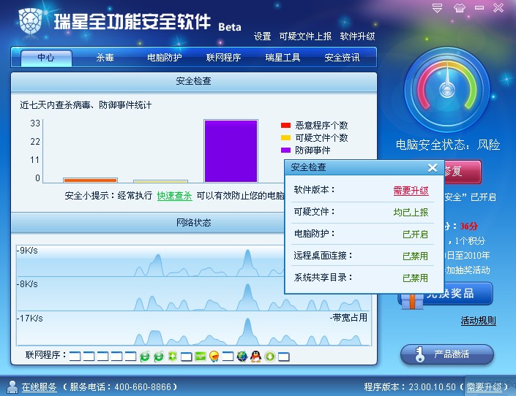Click the 安全检查 section header
The width and height of the screenshot is (516, 396).
(x=193, y=81)
